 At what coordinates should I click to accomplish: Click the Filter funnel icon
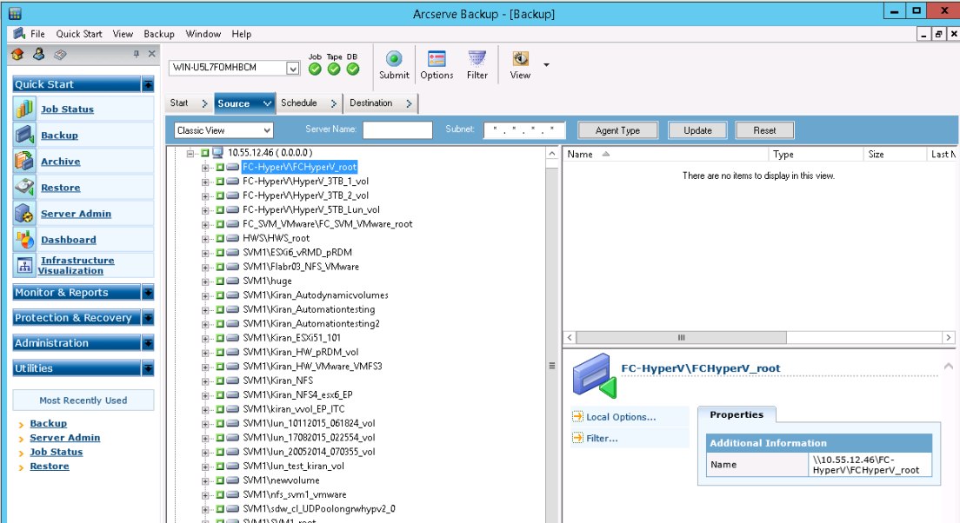pyautogui.click(x=477, y=59)
